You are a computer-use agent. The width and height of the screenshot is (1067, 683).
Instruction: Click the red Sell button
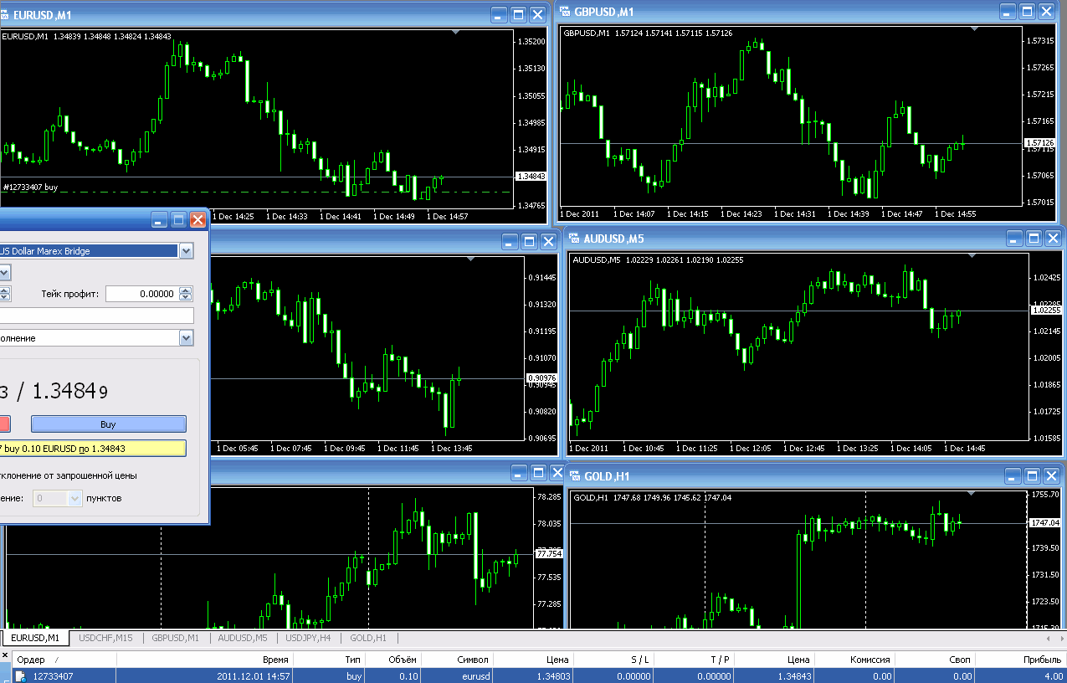point(5,424)
